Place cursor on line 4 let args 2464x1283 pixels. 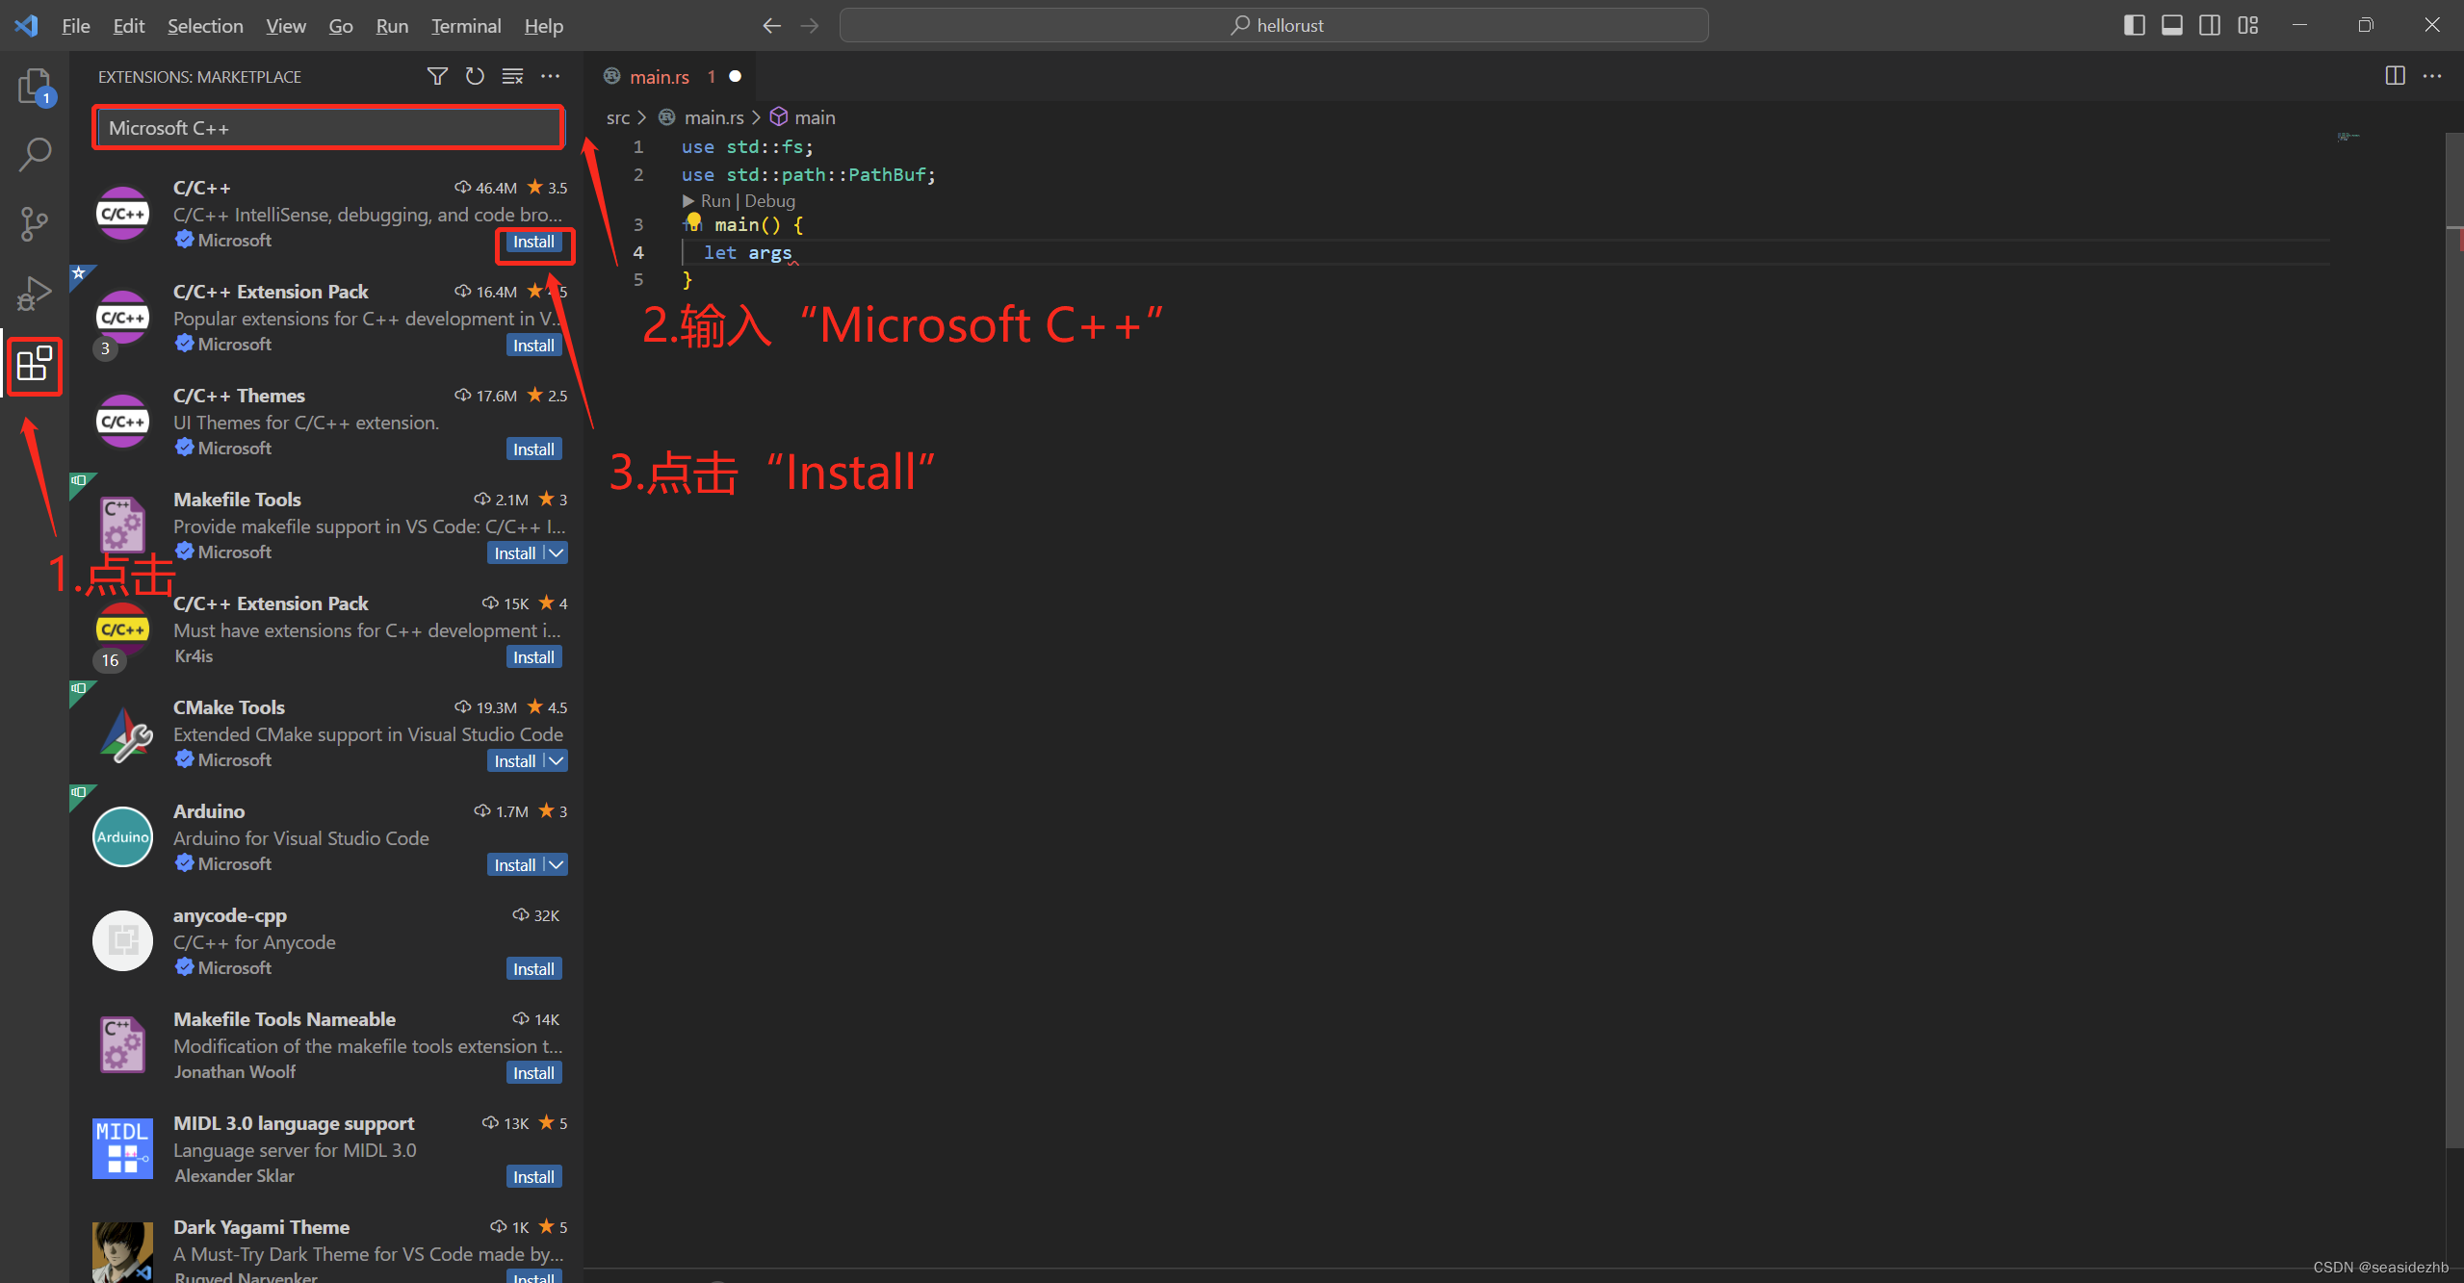(747, 252)
